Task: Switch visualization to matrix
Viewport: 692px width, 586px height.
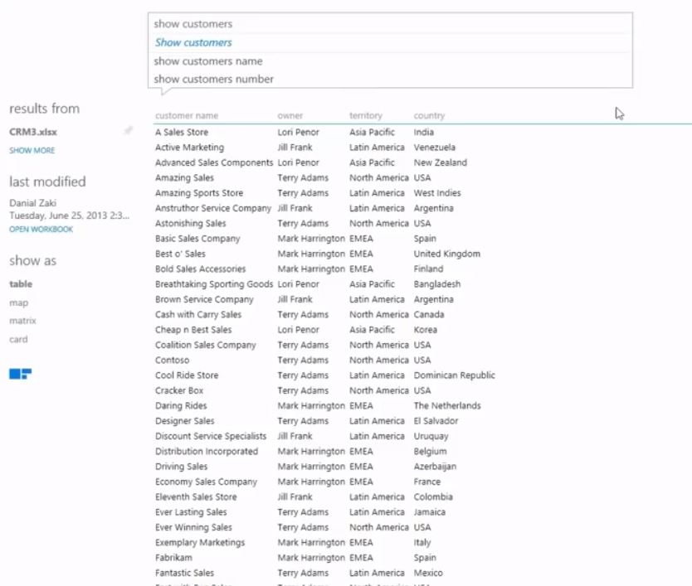Action: point(22,321)
